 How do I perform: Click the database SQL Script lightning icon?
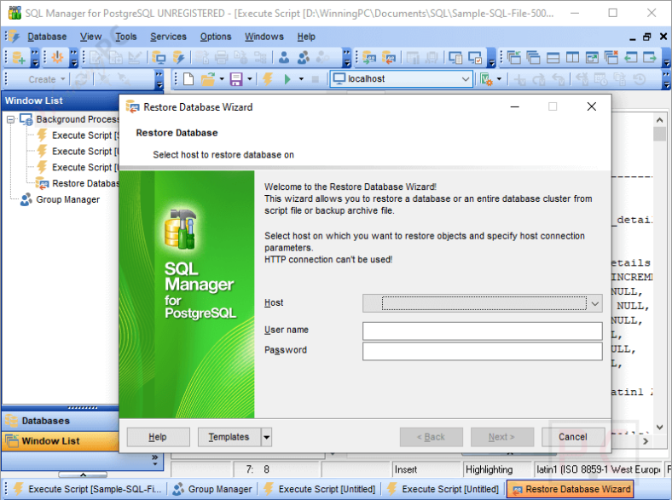(x=178, y=57)
